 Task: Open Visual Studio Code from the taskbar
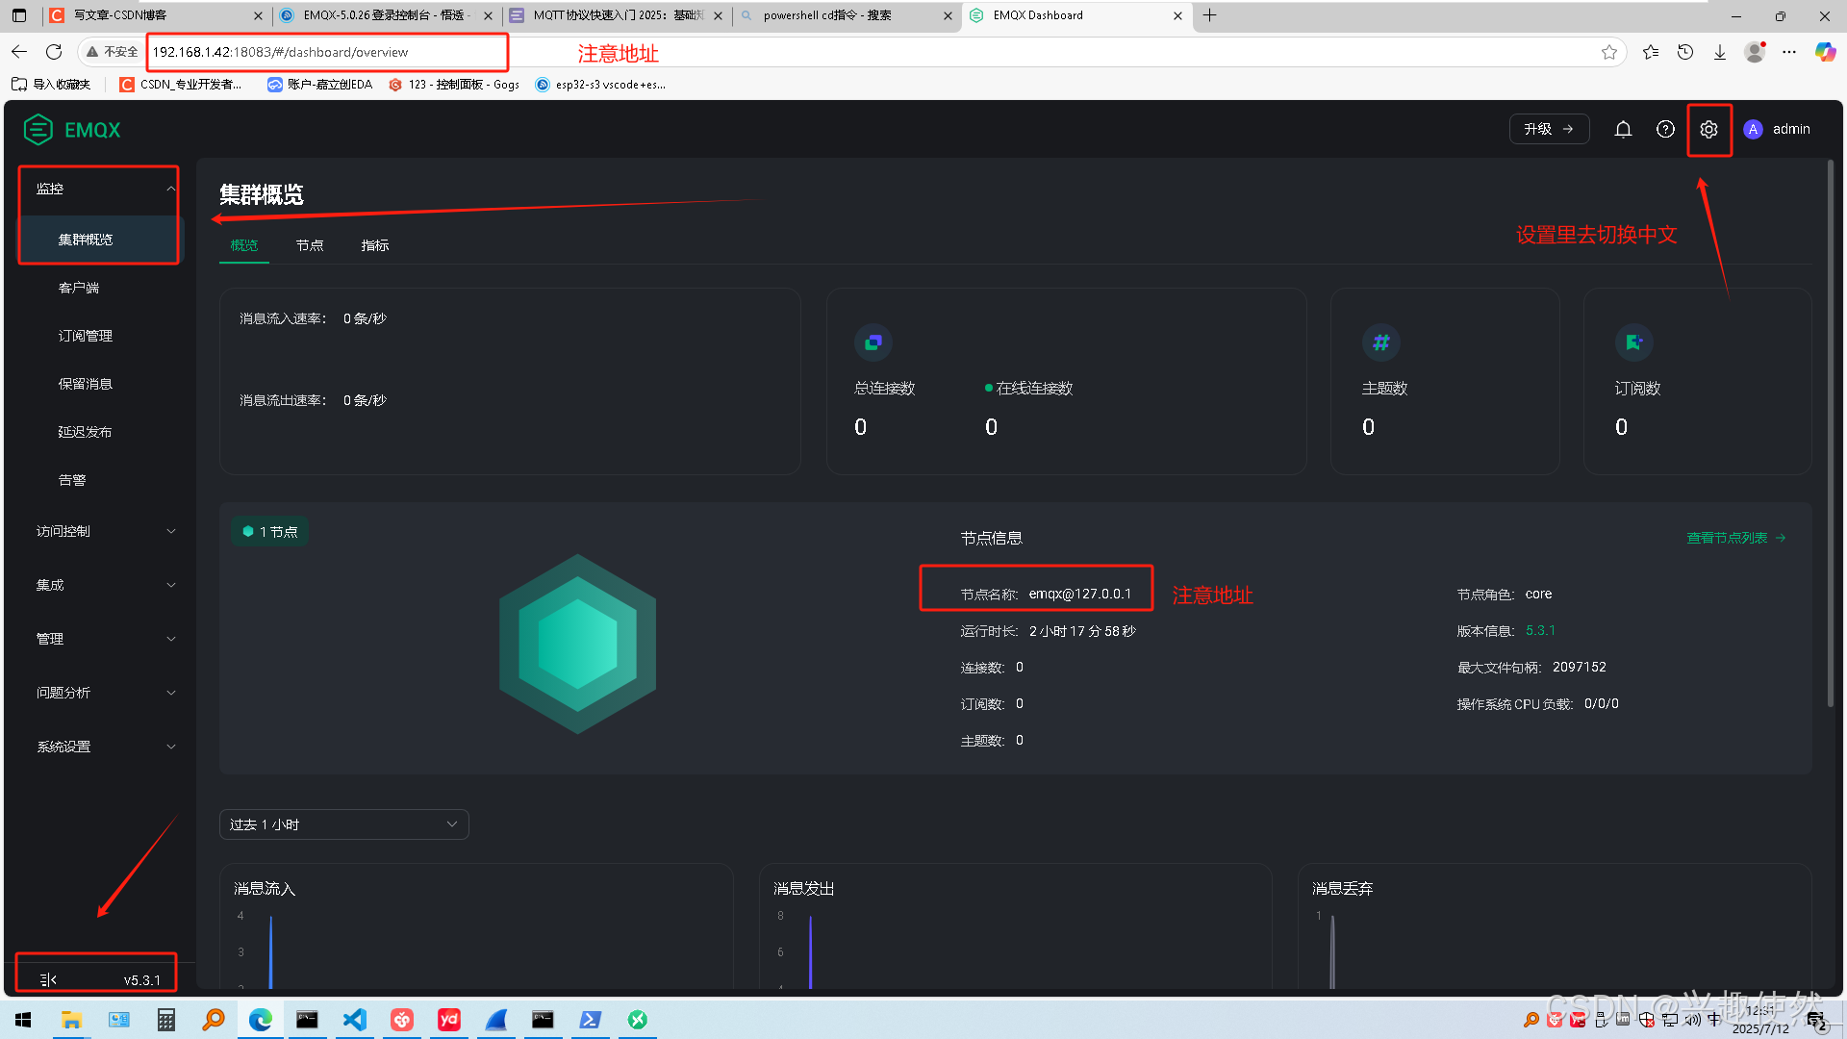click(x=355, y=1020)
